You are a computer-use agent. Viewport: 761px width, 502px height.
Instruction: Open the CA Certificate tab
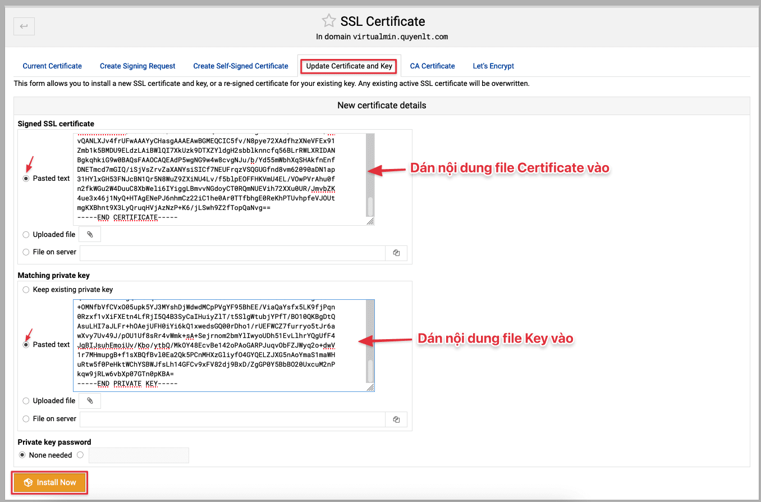tap(432, 66)
